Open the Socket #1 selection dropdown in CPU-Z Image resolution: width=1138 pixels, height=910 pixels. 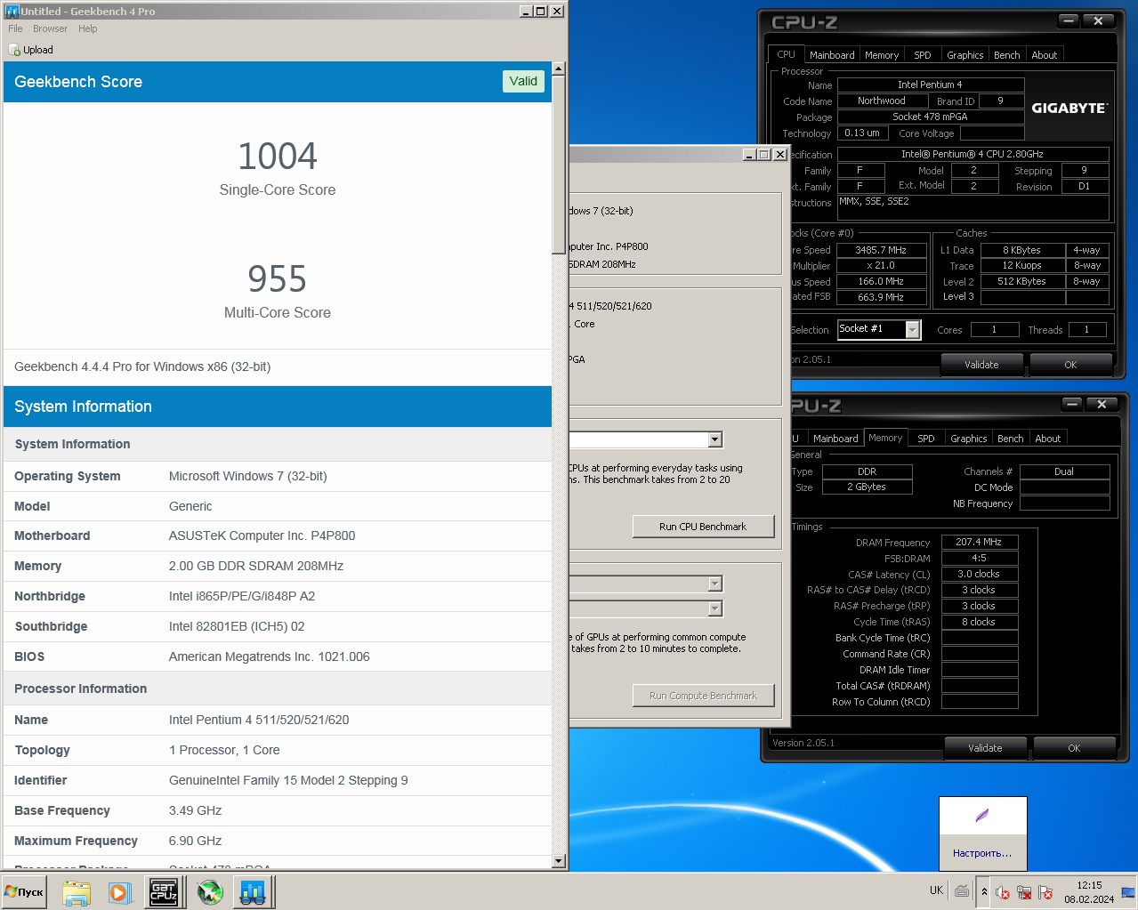click(x=912, y=329)
